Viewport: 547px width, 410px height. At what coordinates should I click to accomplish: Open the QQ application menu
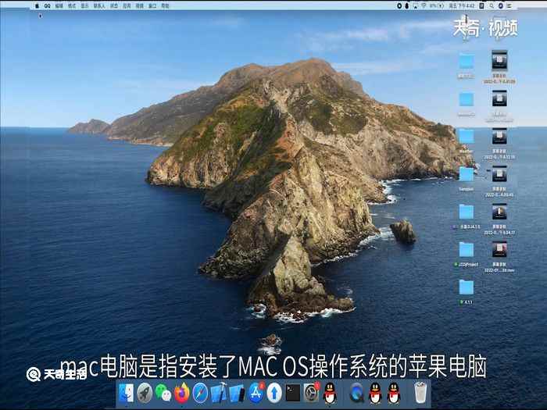tap(47, 5)
